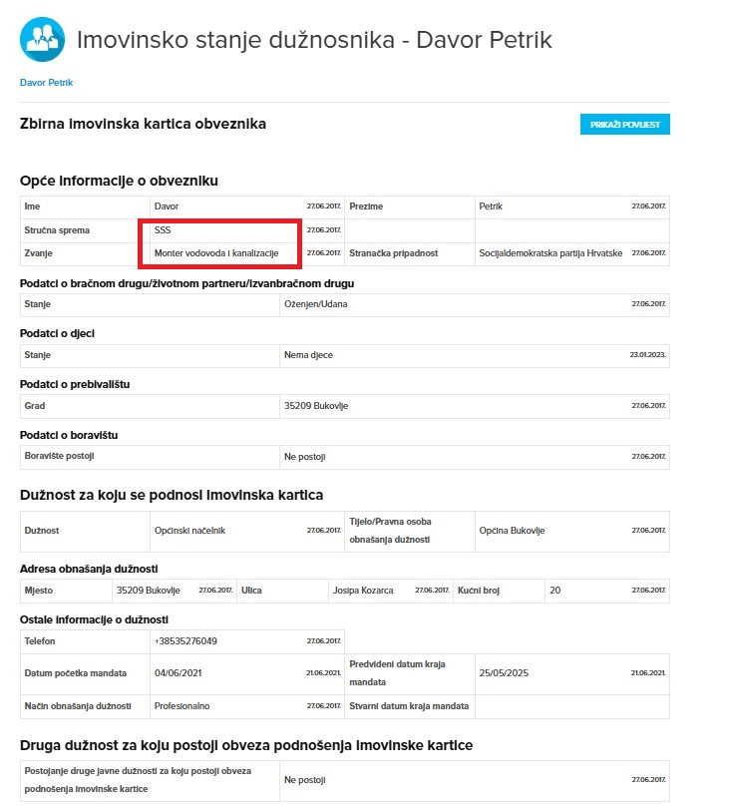Select the mandate start date 04/06/2021

tap(179, 673)
